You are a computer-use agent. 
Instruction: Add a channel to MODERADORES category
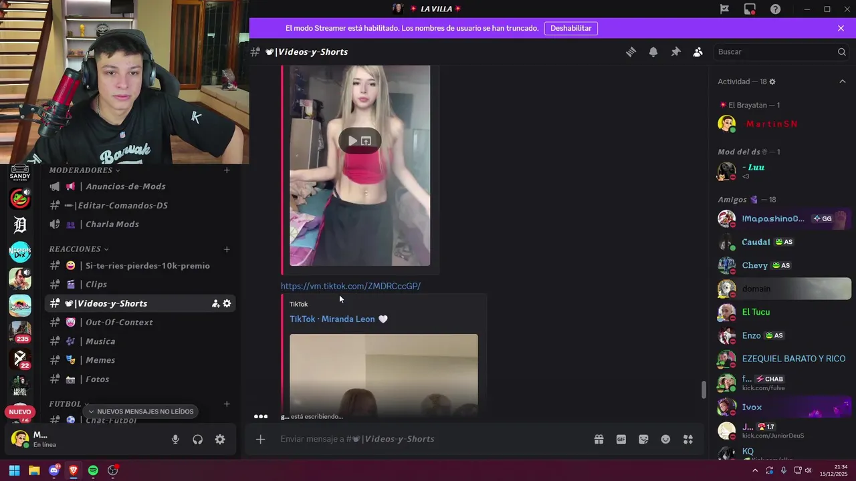click(227, 170)
